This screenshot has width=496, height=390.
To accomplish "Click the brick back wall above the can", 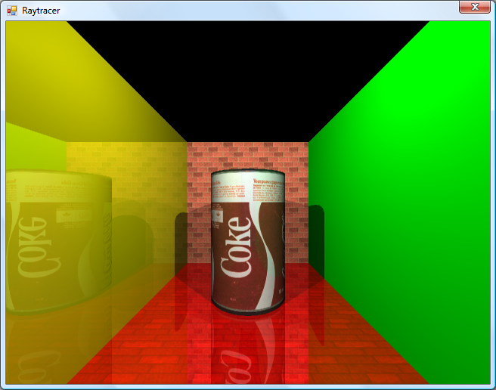I will pyautogui.click(x=247, y=155).
